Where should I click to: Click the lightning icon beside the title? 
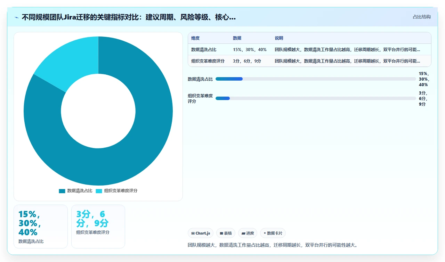tap(16, 17)
